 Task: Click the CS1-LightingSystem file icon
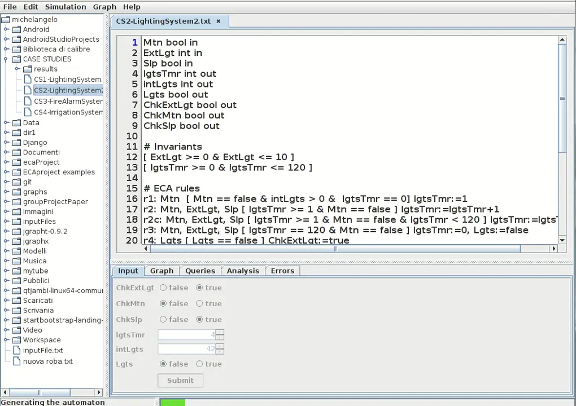point(28,79)
